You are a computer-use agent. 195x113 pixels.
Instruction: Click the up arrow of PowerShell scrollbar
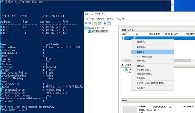coord(172,2)
